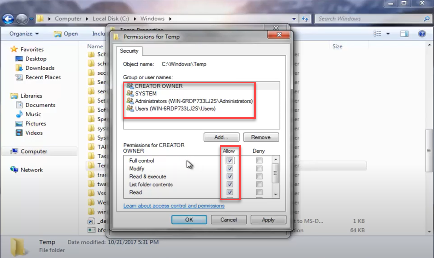Close the Permissions for Temp dialog
The image size is (434, 258).
point(279,35)
